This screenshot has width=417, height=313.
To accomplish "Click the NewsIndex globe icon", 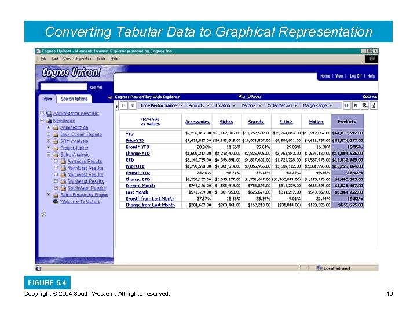I will coord(49,121).
